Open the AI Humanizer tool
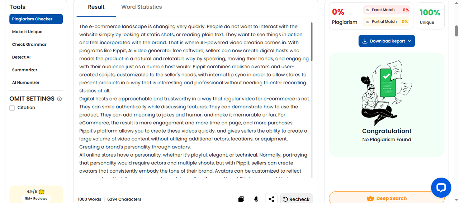 pyautogui.click(x=26, y=83)
